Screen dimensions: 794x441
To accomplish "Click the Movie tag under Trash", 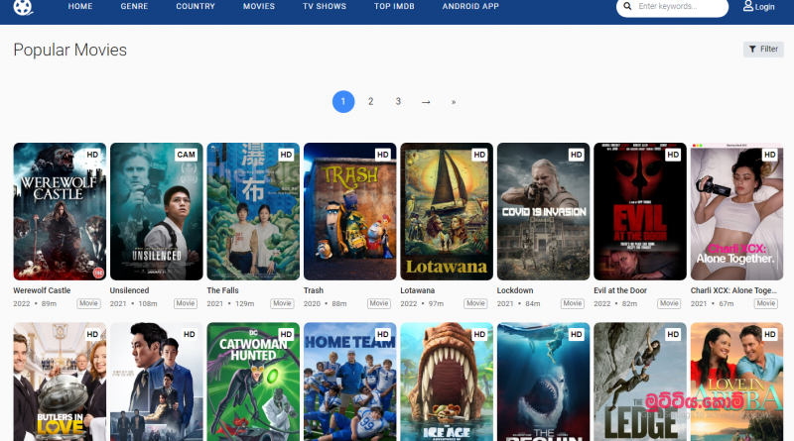I will coord(379,303).
